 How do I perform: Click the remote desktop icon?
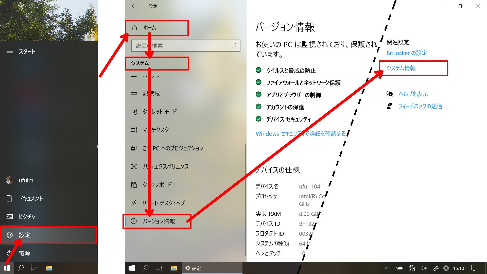pos(134,203)
